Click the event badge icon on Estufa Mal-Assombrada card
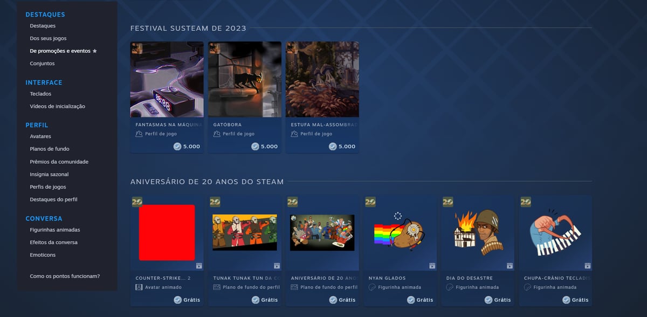The width and height of the screenshot is (647, 317). click(292, 48)
